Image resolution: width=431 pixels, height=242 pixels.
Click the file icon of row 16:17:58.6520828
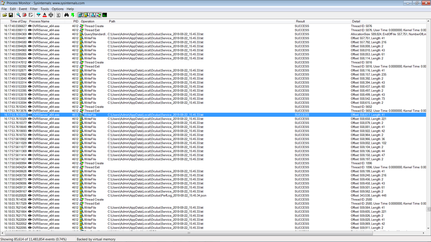[81, 195]
